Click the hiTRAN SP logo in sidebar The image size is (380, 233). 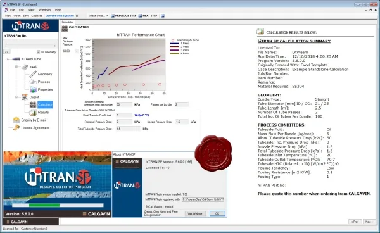tap(30, 26)
